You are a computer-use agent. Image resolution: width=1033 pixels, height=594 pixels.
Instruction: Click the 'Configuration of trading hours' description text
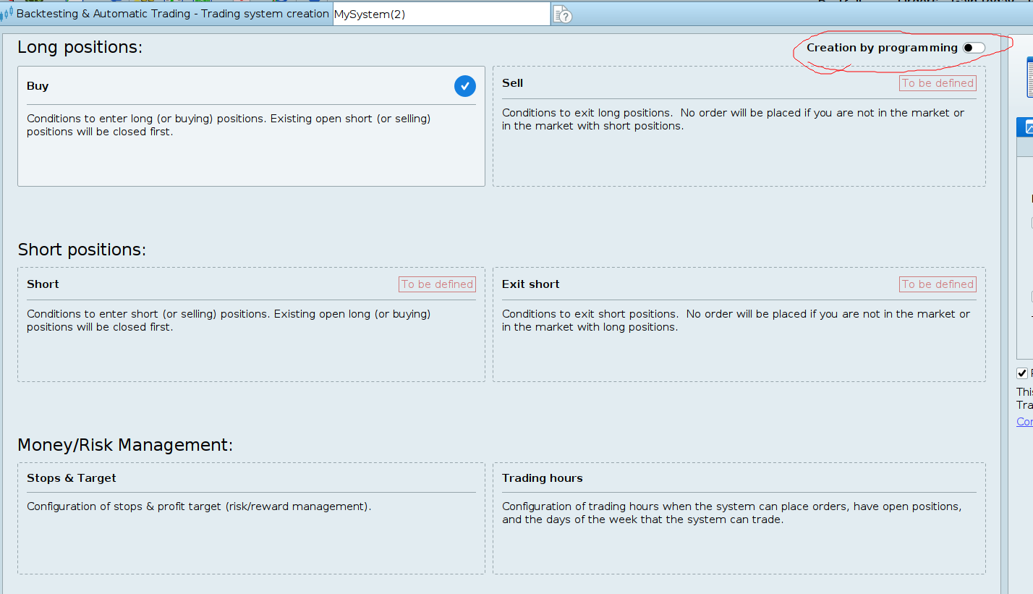click(732, 513)
